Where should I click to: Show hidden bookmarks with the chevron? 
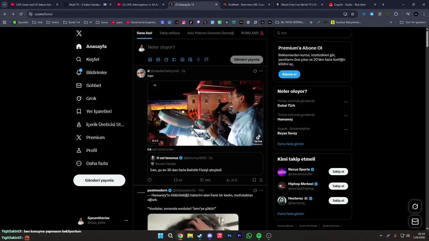pyautogui.click(x=391, y=22)
